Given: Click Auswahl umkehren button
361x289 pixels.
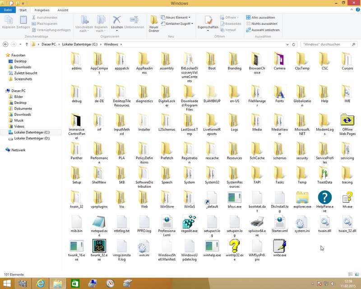Looking at the screenshot, I should pos(263,30).
